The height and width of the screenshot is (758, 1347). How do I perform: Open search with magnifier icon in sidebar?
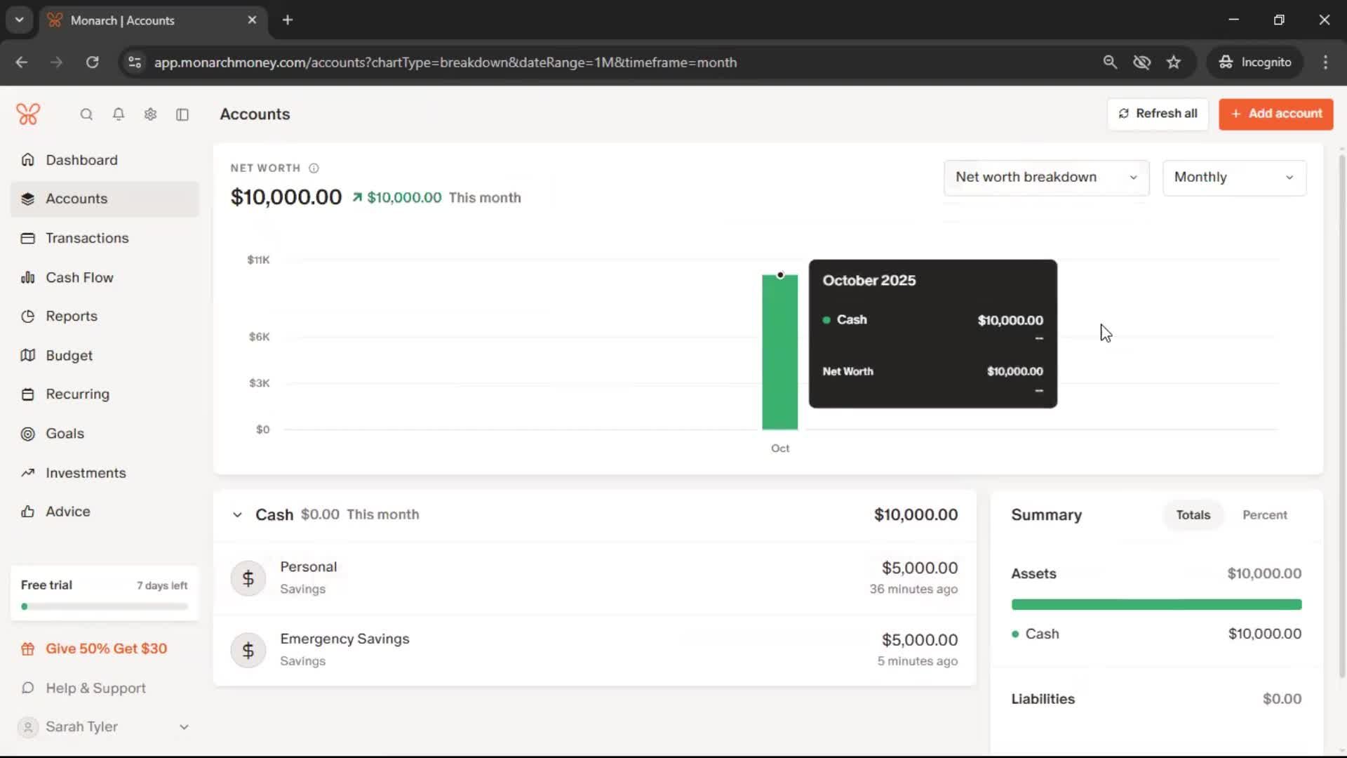[x=86, y=114]
